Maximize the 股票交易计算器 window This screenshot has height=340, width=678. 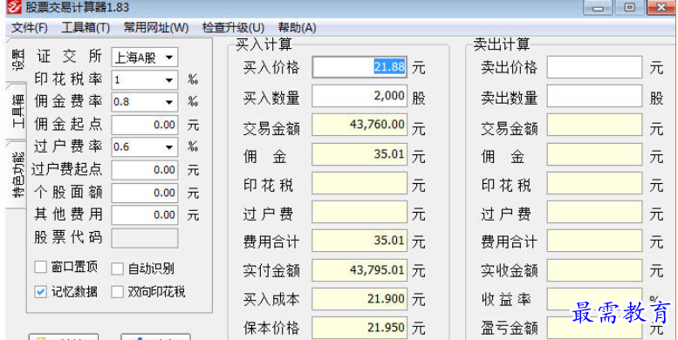pos(630,7)
